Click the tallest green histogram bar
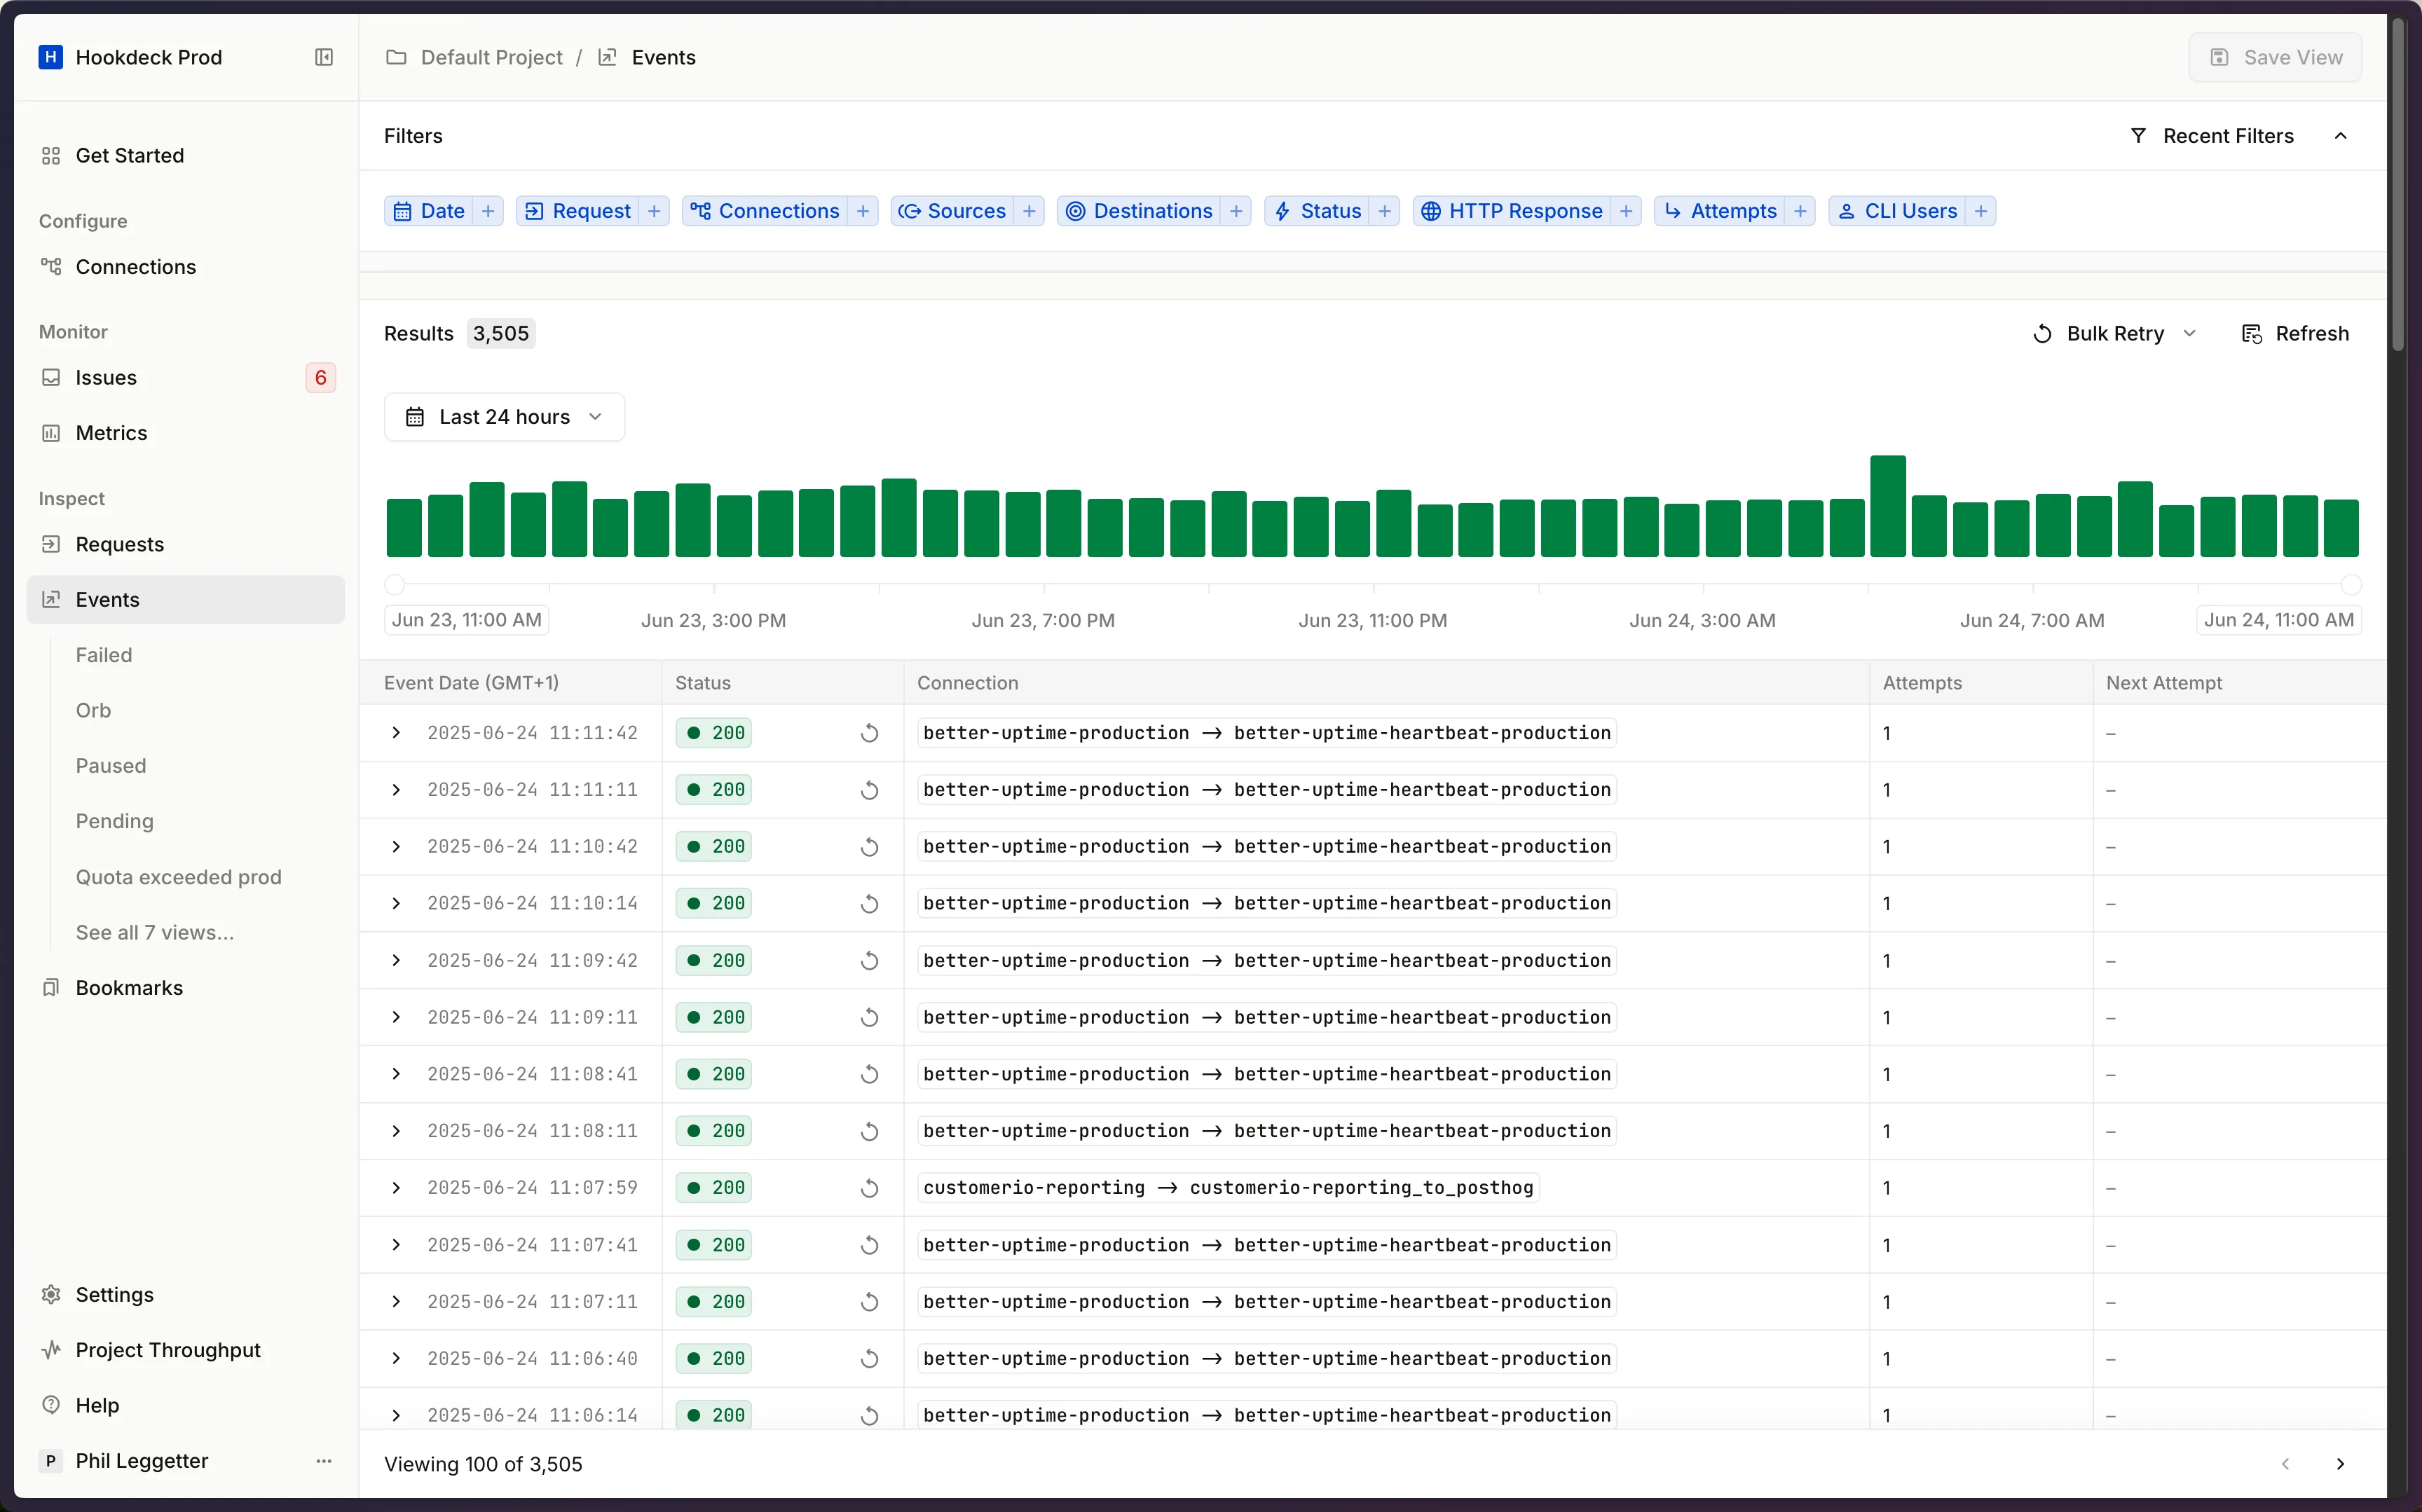This screenshot has width=2422, height=1512. pyautogui.click(x=1888, y=506)
